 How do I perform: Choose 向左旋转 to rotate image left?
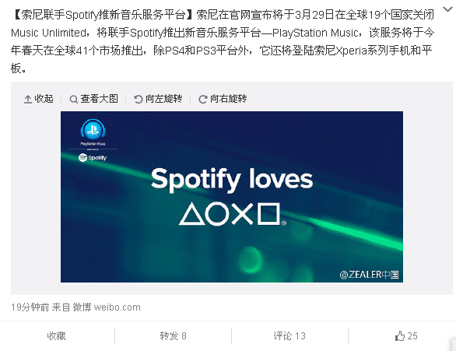tap(163, 99)
